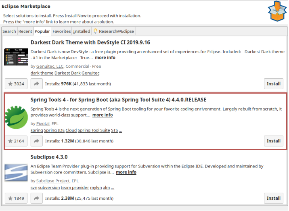The image size is (289, 211).
Task: Click the 'theme' tag link
Action: click(47, 73)
